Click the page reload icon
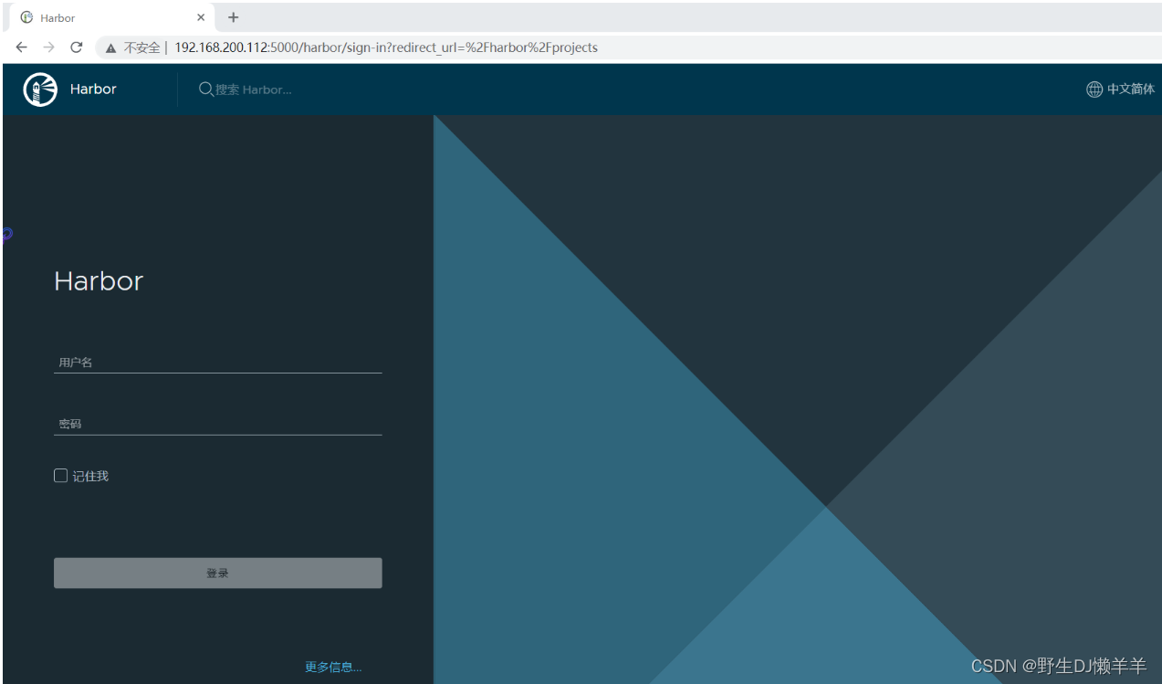Viewport: 1162px width, 684px height. coord(76,47)
